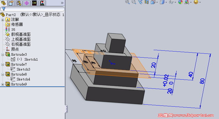Open the Display Style dropdown arrow
Viewport: 219px width, 119px height.
click(166, 2)
